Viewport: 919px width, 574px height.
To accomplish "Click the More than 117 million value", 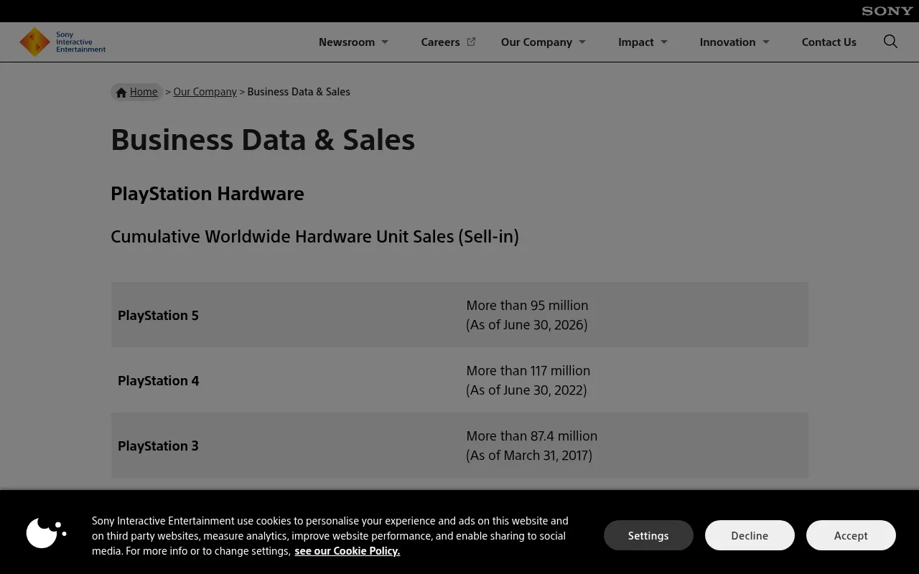I will 528,370.
